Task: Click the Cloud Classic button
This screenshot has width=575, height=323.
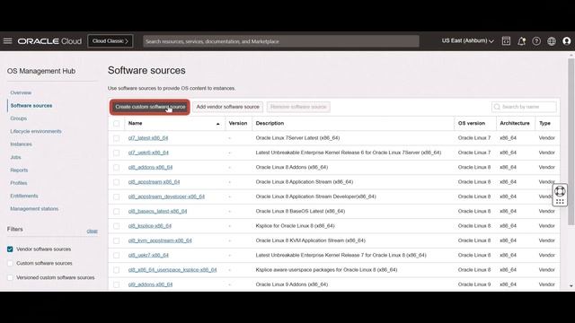Action: (111, 41)
